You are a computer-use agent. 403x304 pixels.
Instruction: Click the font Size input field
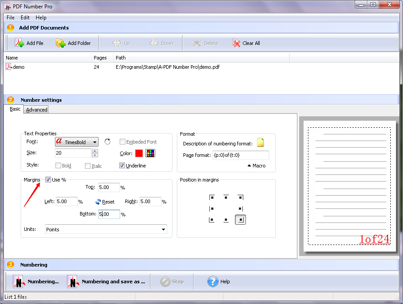[x=73, y=153]
